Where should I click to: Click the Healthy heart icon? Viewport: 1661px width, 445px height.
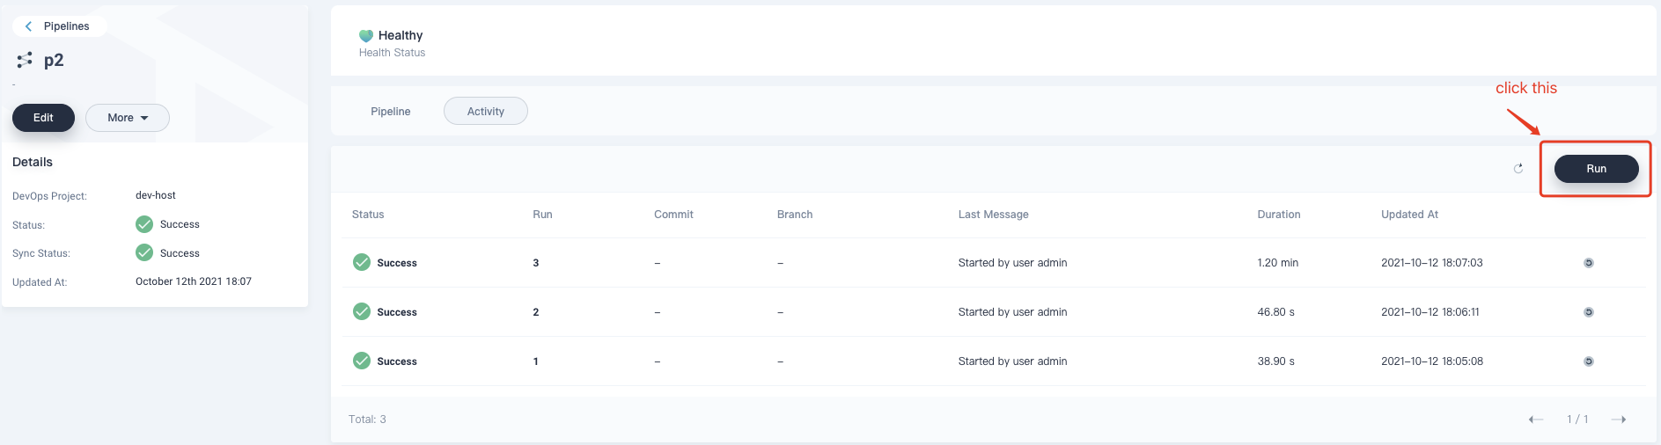(x=366, y=36)
